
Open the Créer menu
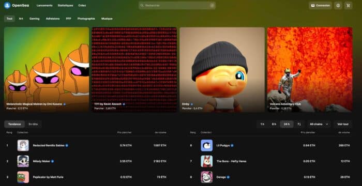click(x=82, y=5)
